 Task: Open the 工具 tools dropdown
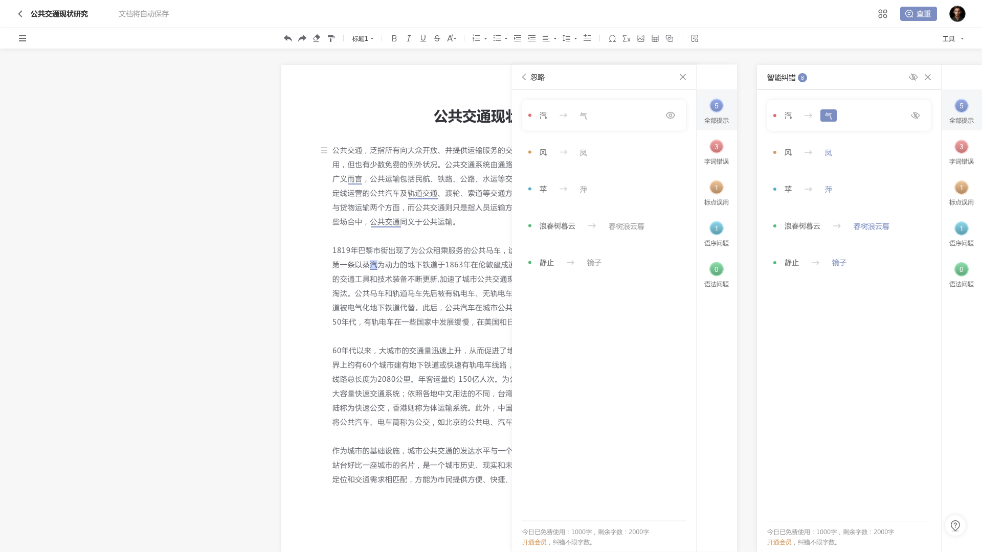point(953,38)
